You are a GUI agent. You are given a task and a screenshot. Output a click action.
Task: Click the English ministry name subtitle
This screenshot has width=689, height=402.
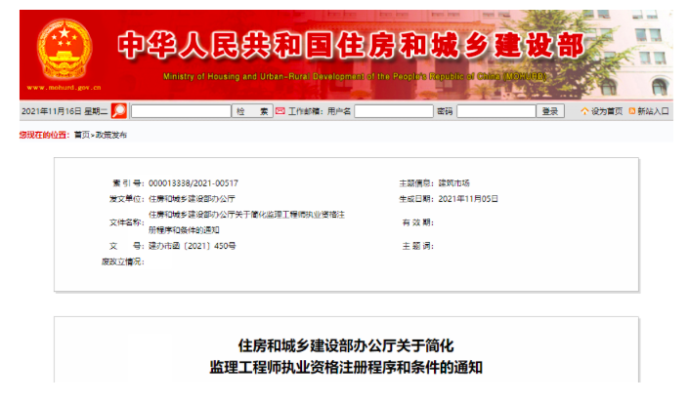(x=355, y=76)
